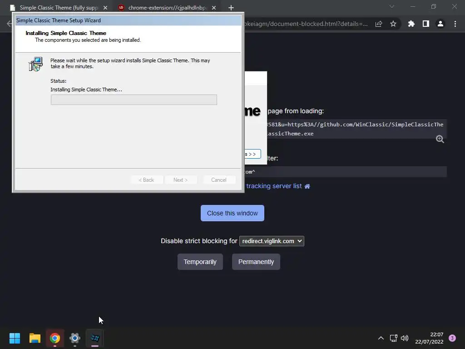Click the Cancel button in setup wizard
465x349 pixels.
click(218, 180)
